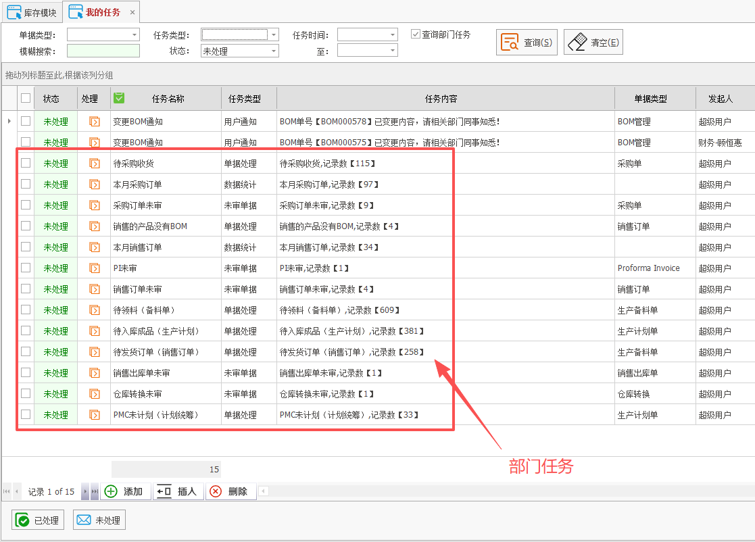755x542 pixels.
Task: Click the 添加 plus icon to add a record
Action: [x=110, y=491]
